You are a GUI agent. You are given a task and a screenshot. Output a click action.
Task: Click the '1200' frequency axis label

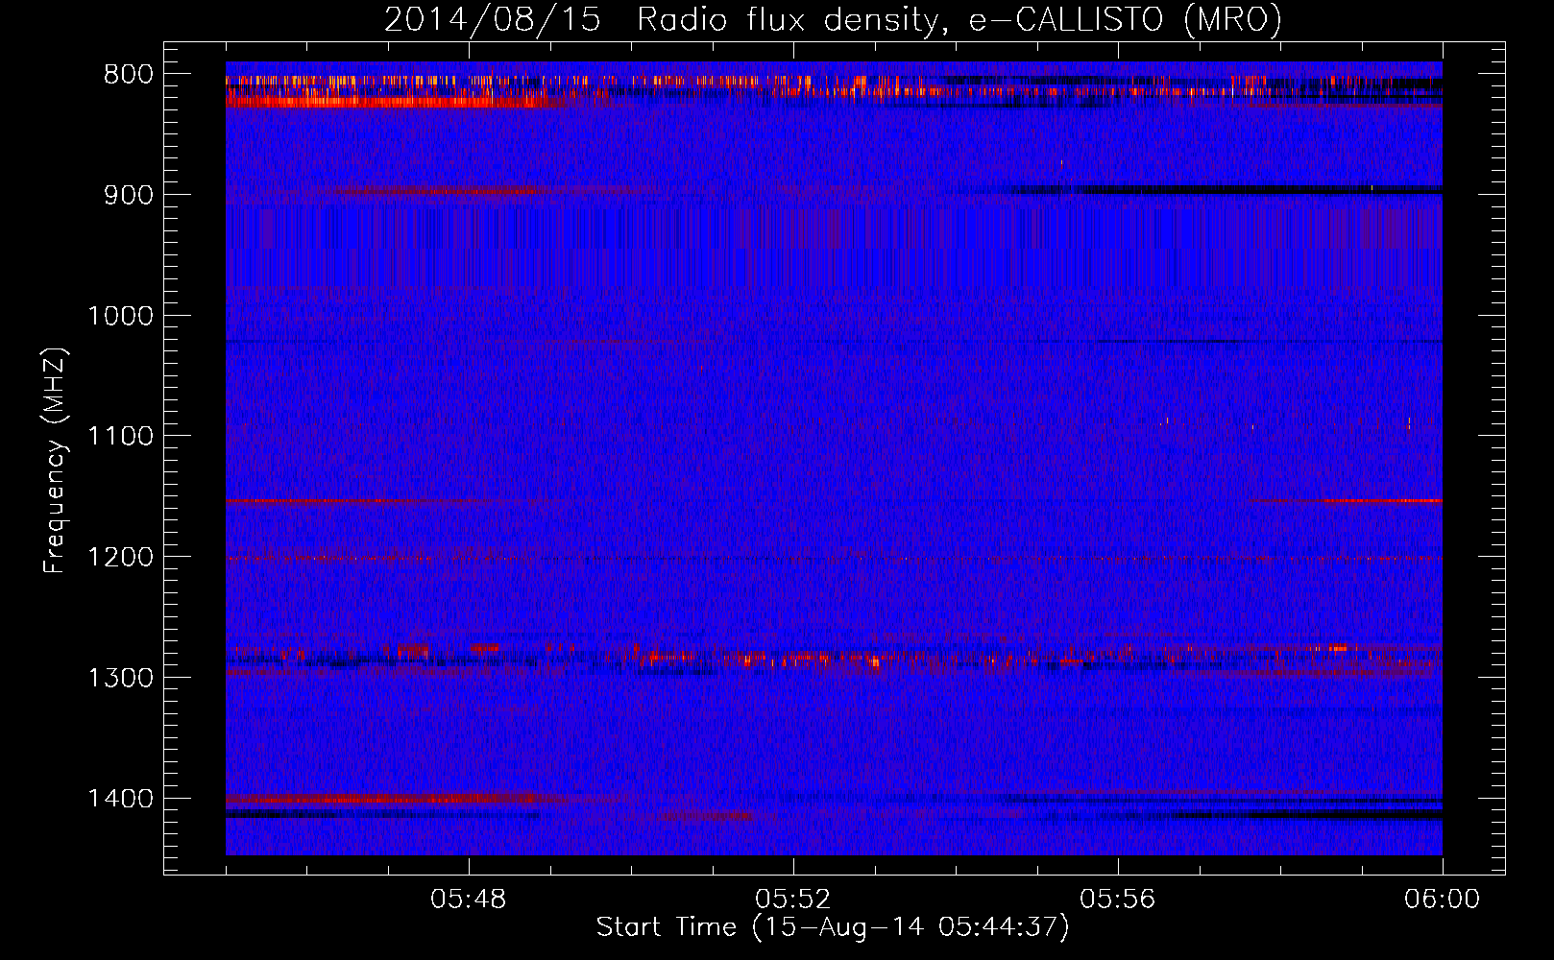click(x=120, y=558)
